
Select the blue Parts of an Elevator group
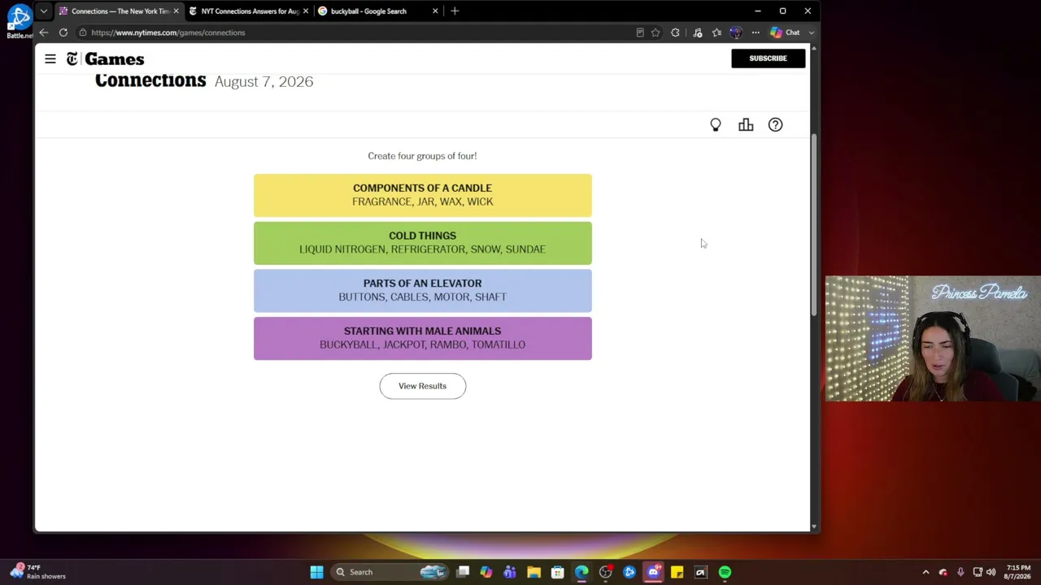(x=422, y=290)
